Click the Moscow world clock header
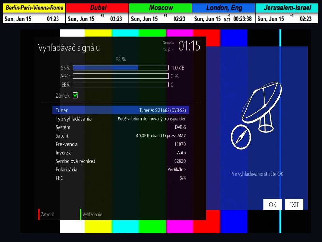The image size is (322, 242). coord(160,8)
